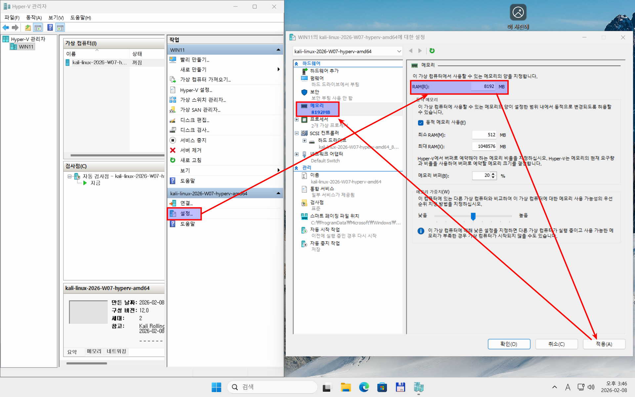
Task: Collapse 관리 section header
Action: 297,168
